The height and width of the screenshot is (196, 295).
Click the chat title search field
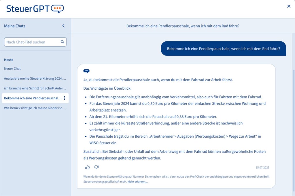pos(35,42)
